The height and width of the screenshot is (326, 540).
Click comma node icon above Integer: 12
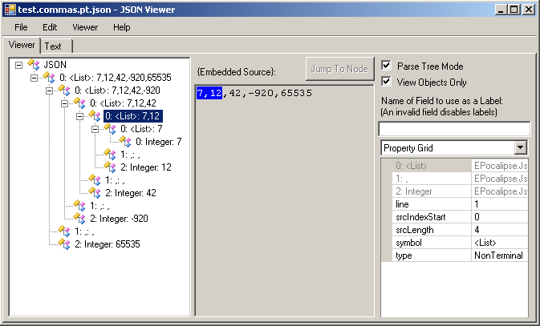109,154
